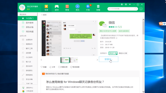Screen dimensions: 166x93
Task: Click the star rating 5.5
Action: click(115, 27)
